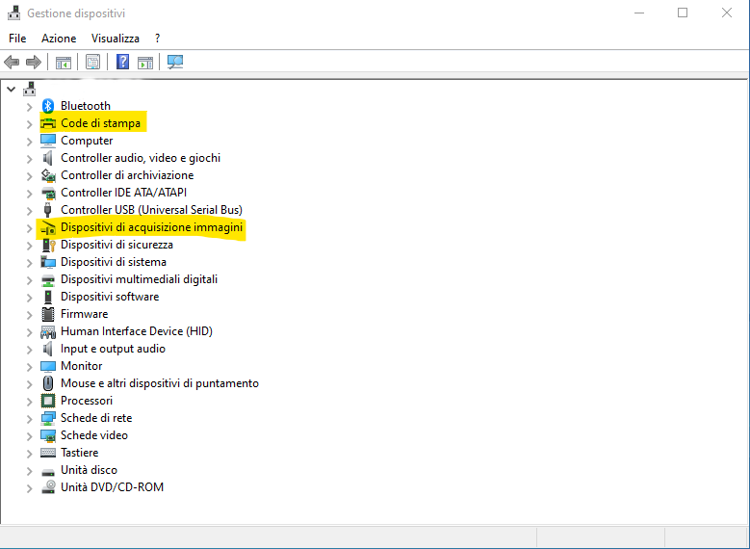Click the disc icon for Unità DVD/CD-ROM
Screen dimensions: 750x549
[48, 487]
